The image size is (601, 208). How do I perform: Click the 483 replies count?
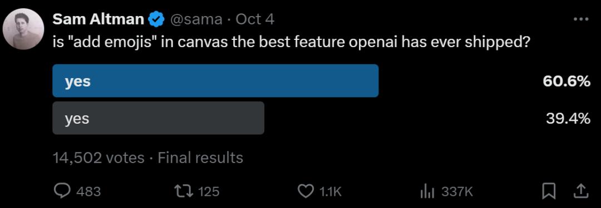click(x=88, y=191)
